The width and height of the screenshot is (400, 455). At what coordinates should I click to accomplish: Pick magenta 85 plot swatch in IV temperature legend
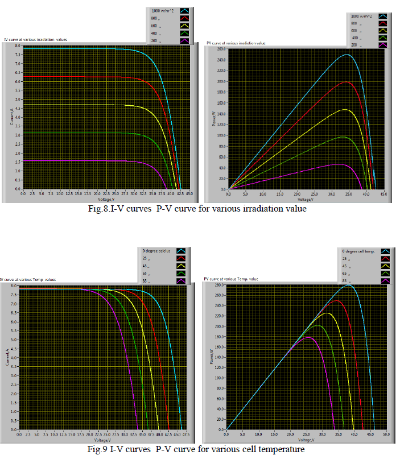[x=182, y=280]
